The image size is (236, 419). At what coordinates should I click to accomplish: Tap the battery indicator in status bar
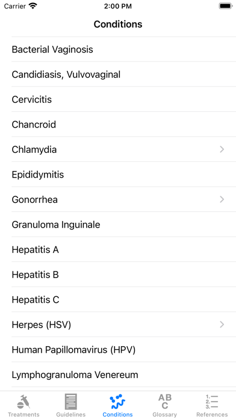(226, 6)
